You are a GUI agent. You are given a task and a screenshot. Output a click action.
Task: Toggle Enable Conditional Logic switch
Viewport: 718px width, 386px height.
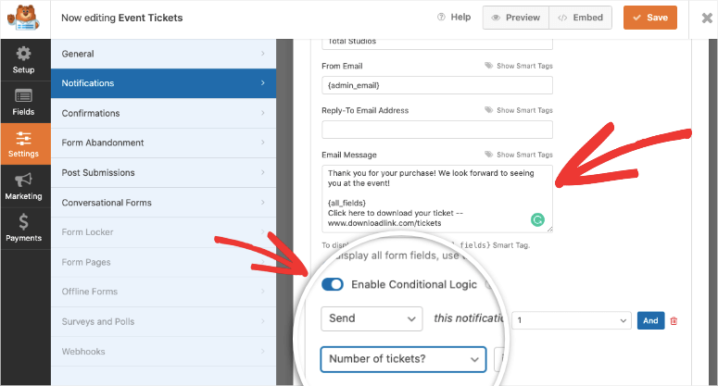coord(333,284)
